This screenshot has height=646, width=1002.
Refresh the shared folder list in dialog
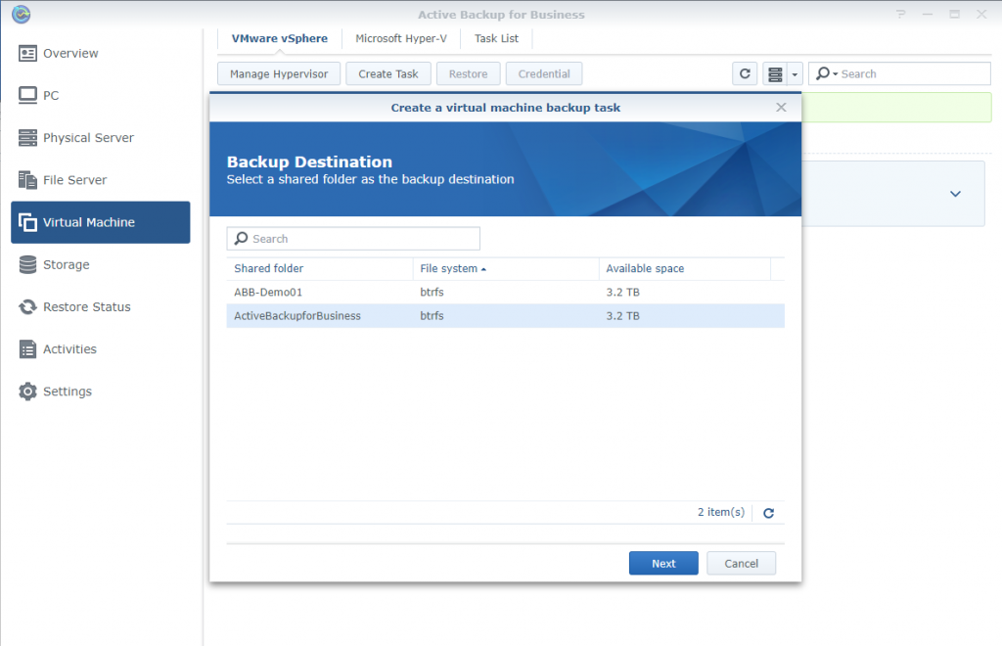coord(768,513)
